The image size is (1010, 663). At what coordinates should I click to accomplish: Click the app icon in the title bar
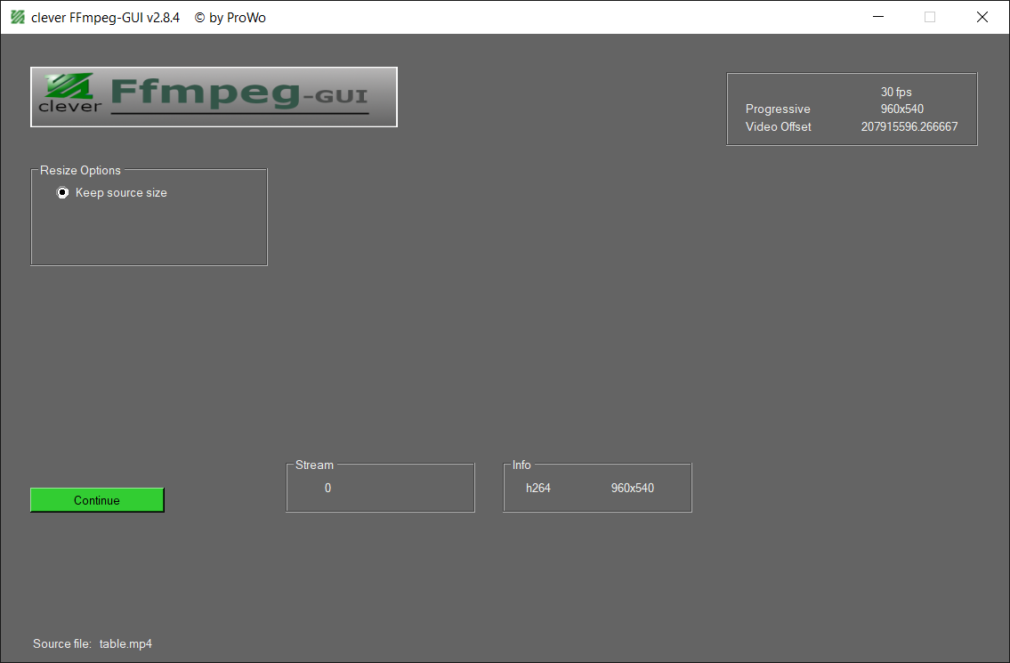pos(18,18)
